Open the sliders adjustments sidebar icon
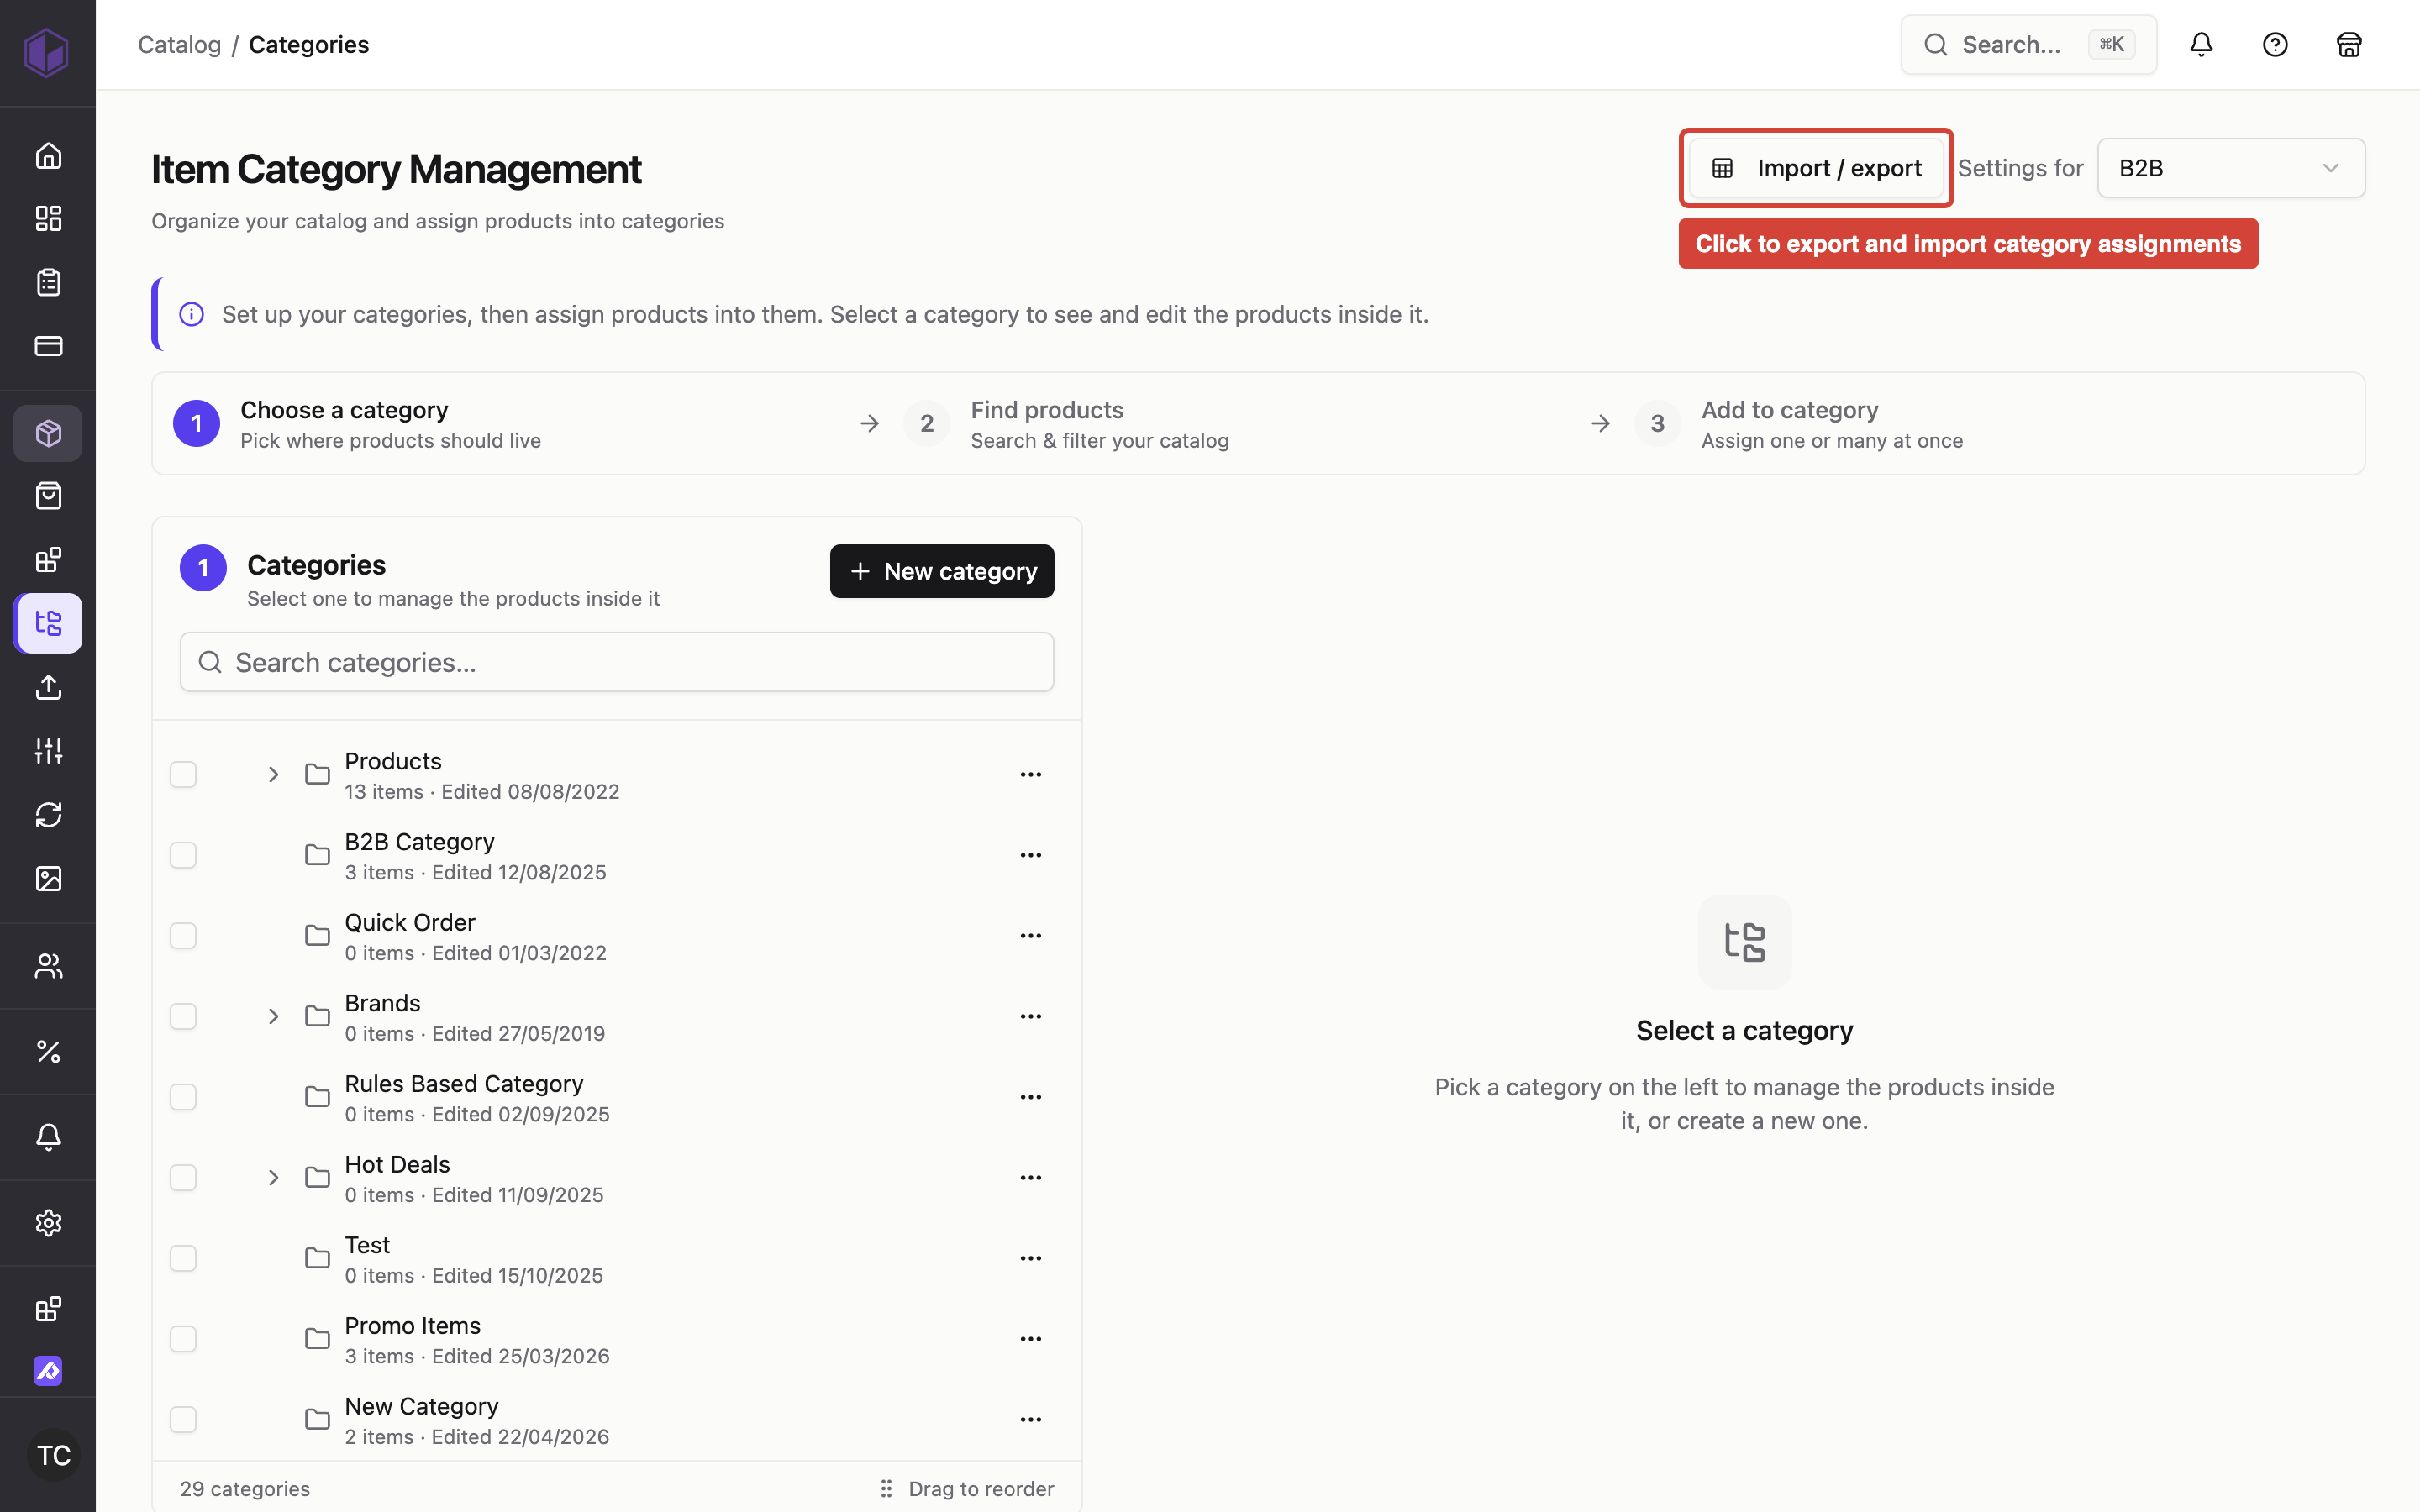2420x1512 pixels. [x=48, y=750]
